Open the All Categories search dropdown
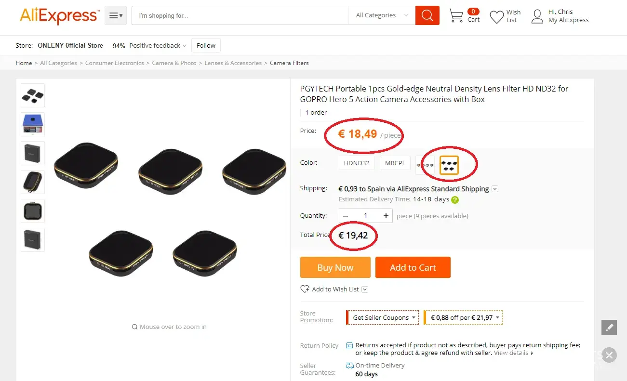 pyautogui.click(x=382, y=15)
